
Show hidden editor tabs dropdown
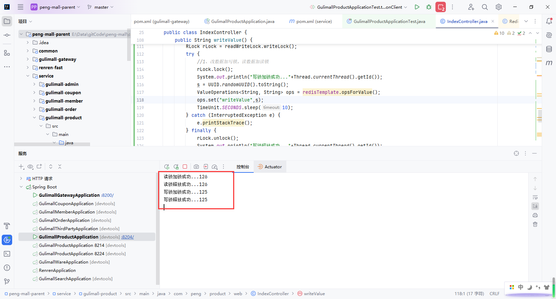click(526, 21)
